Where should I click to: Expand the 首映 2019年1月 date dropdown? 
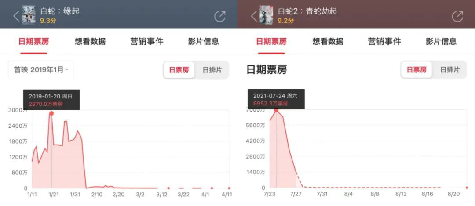tap(41, 70)
